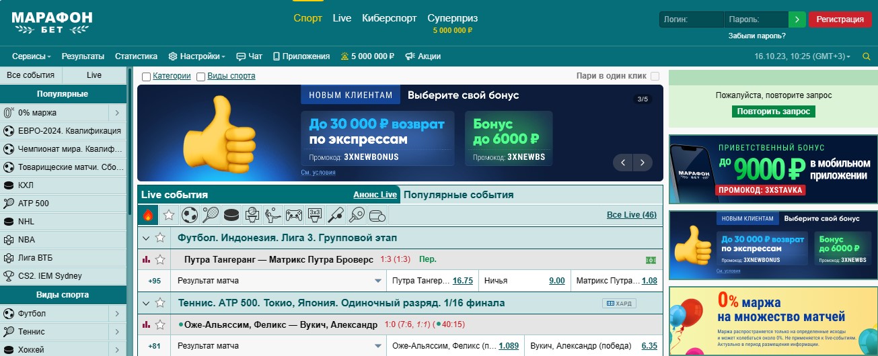Open the Анонс Live link
The image size is (878, 356).
coord(375,195)
